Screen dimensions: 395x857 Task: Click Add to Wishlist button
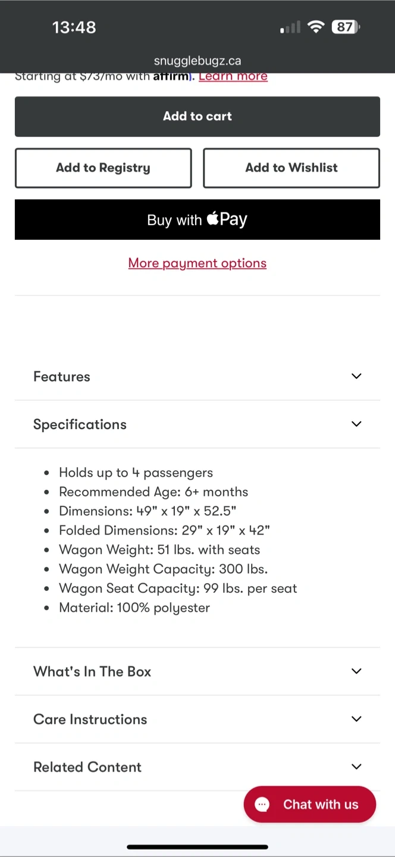pyautogui.click(x=291, y=168)
